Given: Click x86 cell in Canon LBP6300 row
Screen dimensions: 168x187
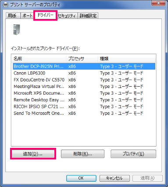Looking at the screenshot, I should [x=72, y=73].
